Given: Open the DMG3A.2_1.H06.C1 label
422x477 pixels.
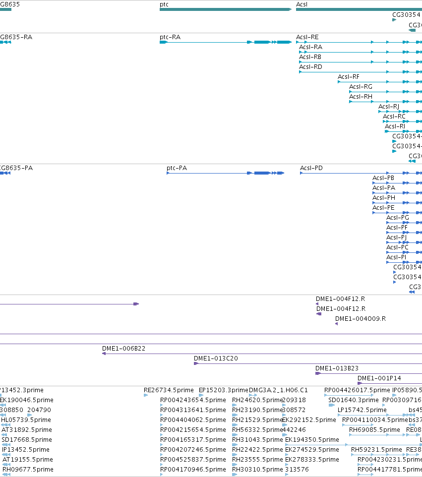Looking at the screenshot, I should 278,390.
